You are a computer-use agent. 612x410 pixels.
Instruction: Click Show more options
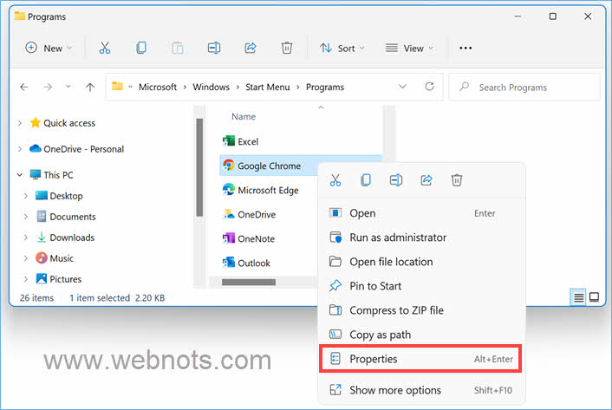[x=394, y=390]
